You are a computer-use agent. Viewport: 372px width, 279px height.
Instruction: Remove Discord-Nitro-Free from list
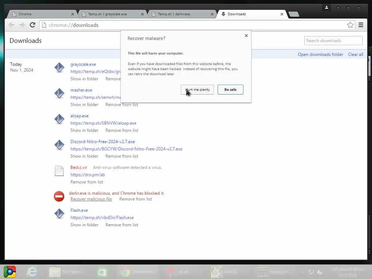[x=122, y=156]
